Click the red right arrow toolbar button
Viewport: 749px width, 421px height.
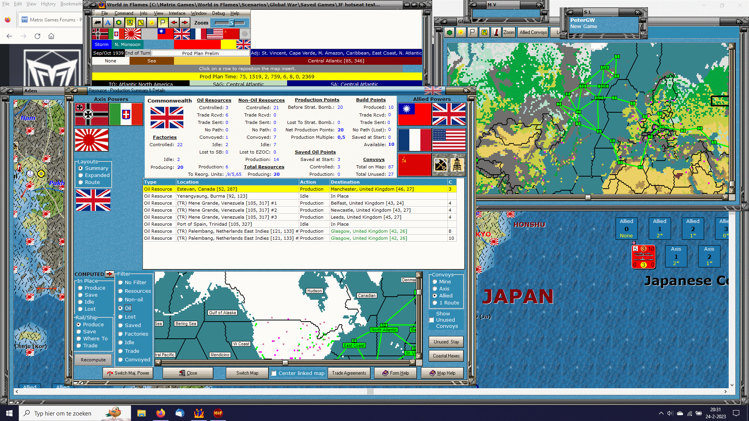(x=185, y=23)
